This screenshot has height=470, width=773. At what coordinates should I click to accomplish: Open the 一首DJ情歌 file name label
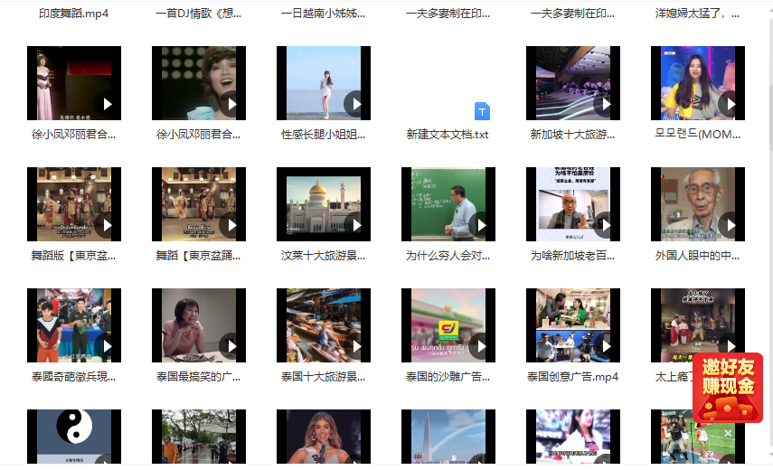click(x=199, y=14)
